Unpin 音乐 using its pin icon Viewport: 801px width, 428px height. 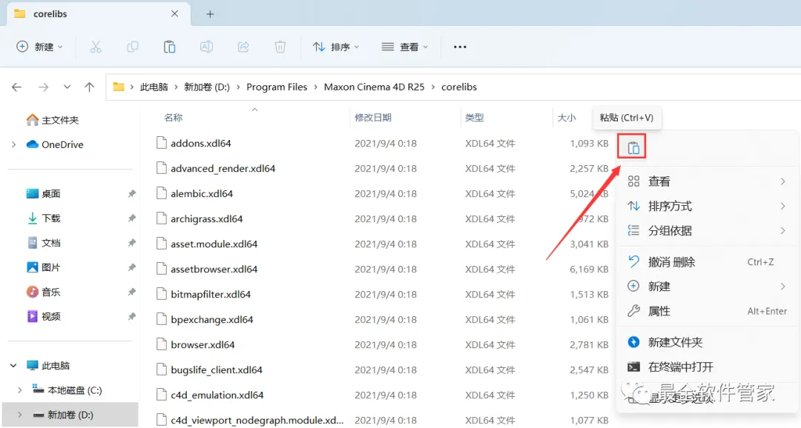click(132, 292)
